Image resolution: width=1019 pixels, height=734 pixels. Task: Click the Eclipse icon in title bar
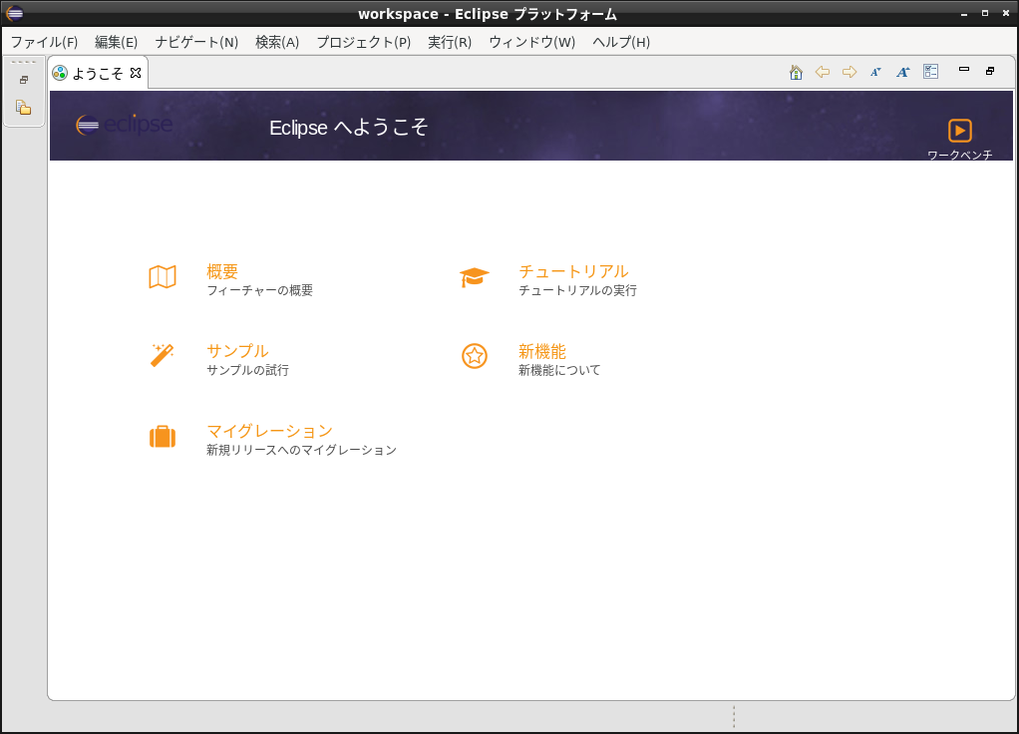pos(14,12)
